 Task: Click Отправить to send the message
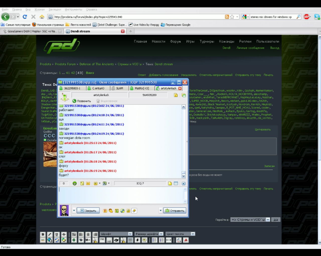coord(175,211)
